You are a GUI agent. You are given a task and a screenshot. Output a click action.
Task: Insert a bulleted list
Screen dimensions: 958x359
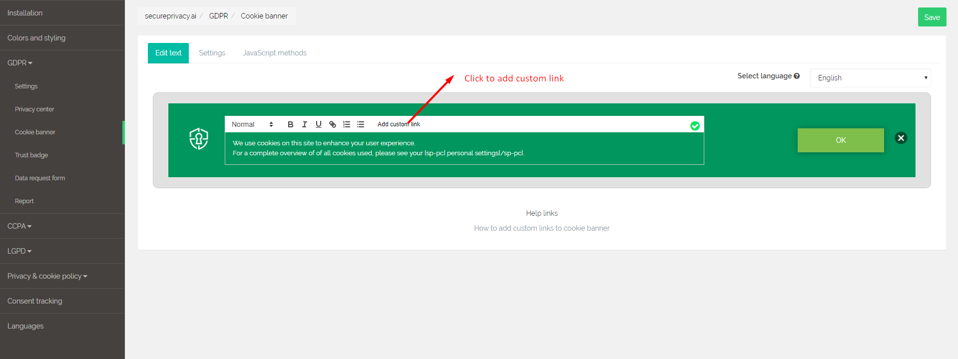(361, 124)
